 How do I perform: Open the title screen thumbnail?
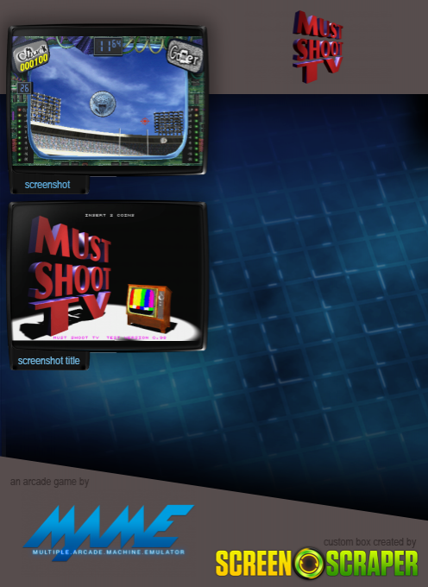point(107,276)
